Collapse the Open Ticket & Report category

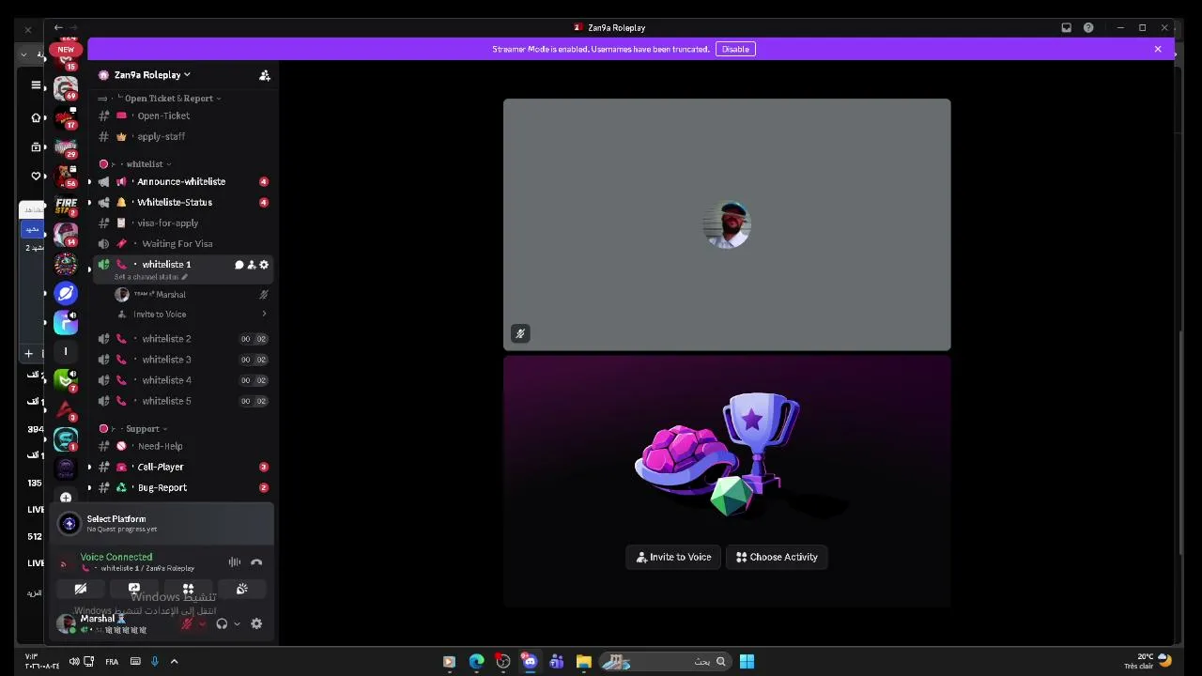click(160, 99)
